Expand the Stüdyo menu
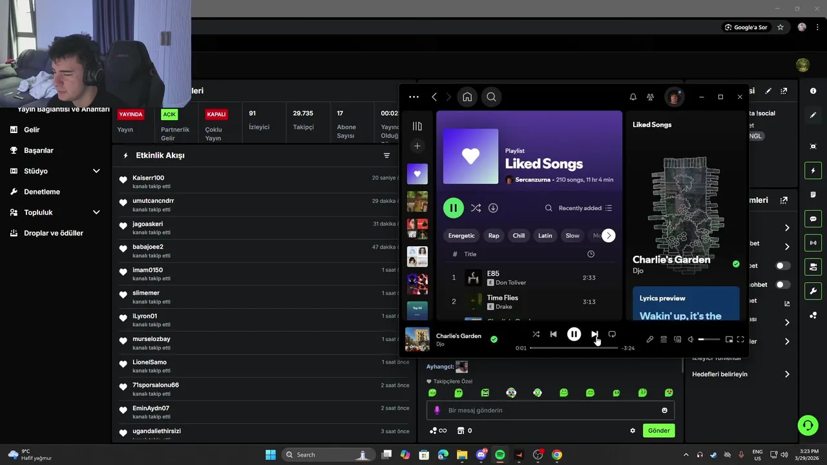 [x=96, y=171]
